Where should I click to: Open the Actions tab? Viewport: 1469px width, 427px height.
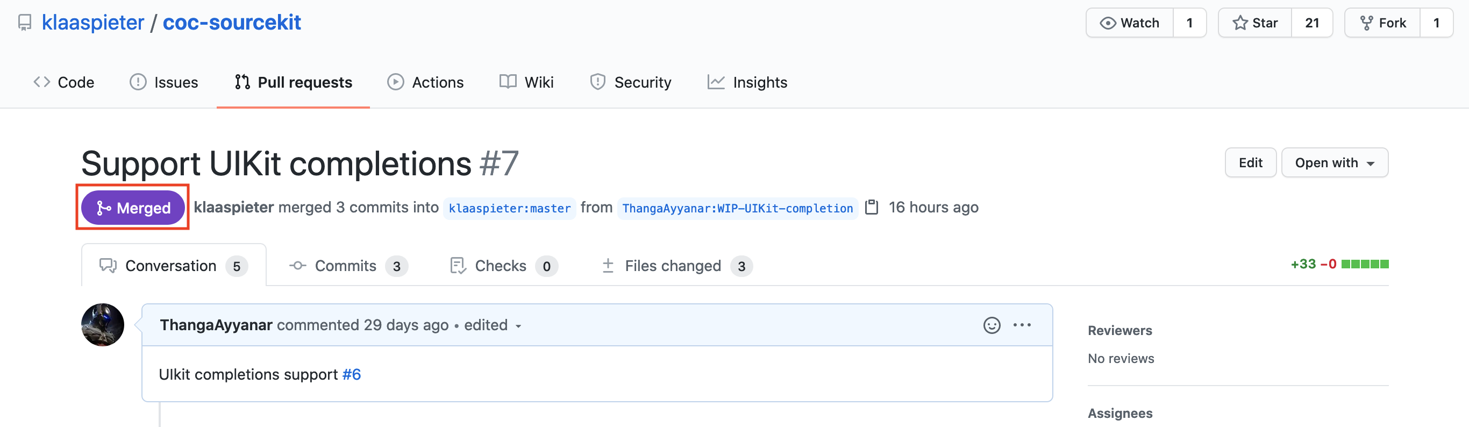click(x=425, y=82)
